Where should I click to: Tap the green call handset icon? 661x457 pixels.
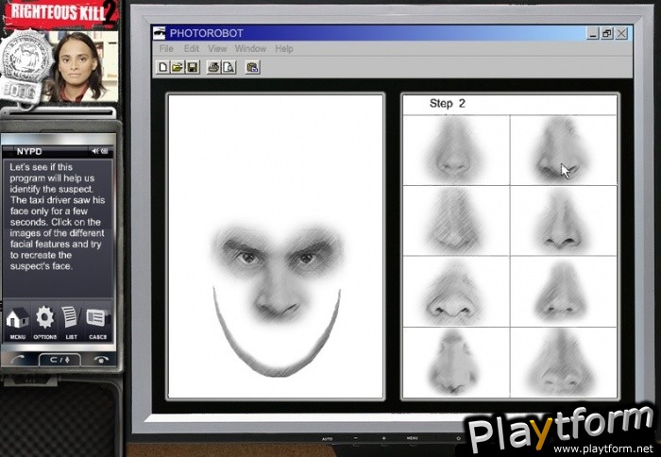(18, 360)
